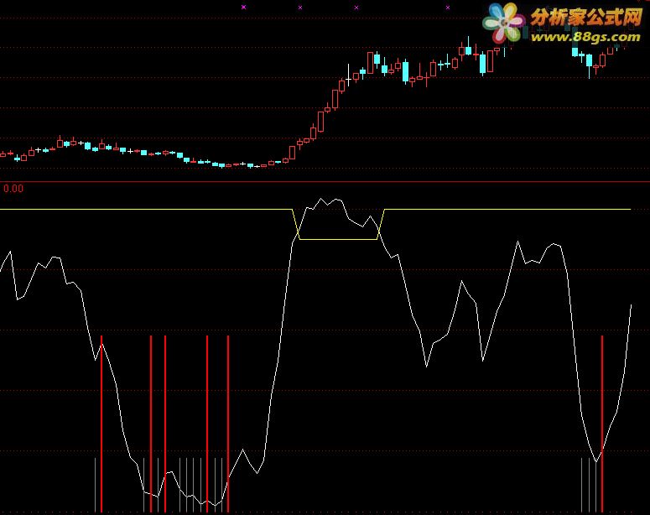Screen dimensions: 650x515
Task: Click the flat bottom of the yellow line dip
Action: [x=338, y=239]
